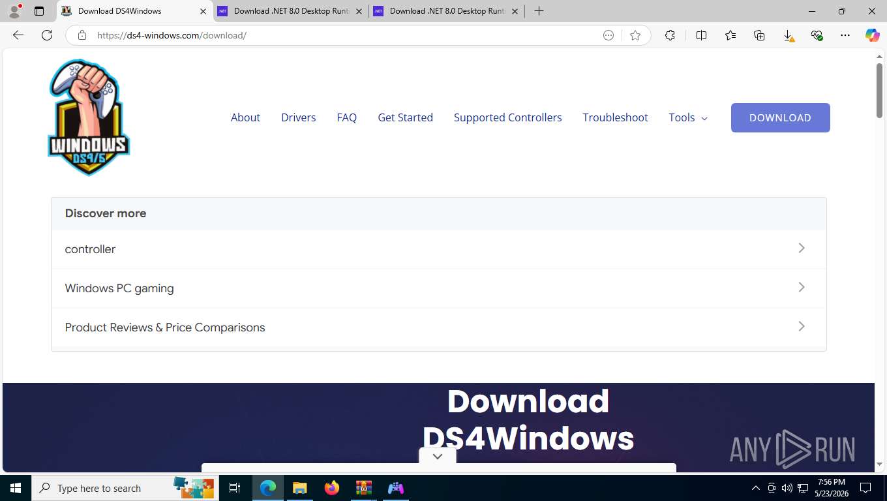Click the DS4Windows fist logo
The width and height of the screenshot is (887, 501).
(x=89, y=117)
